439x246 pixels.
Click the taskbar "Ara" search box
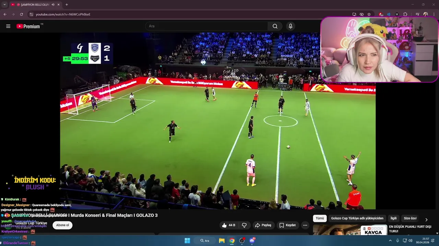coord(205,241)
